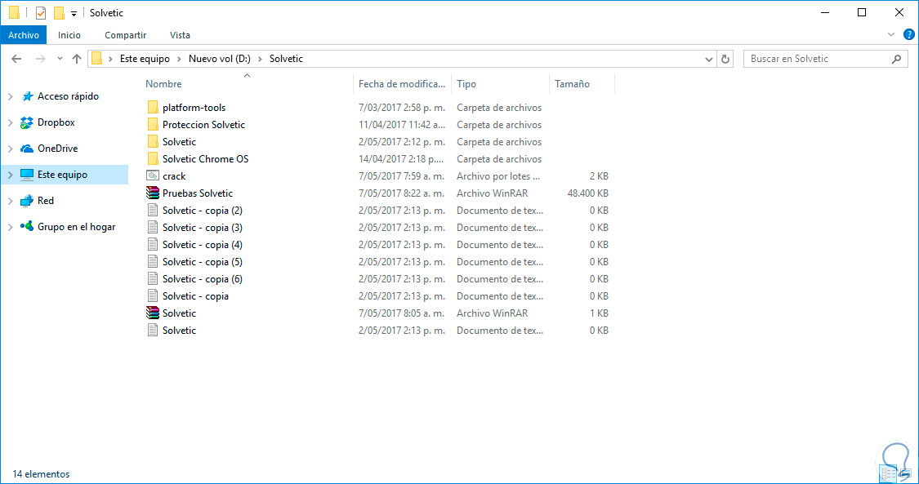
Task: Click the 7/03/2017 2:58 p. m. date
Action: pos(401,108)
